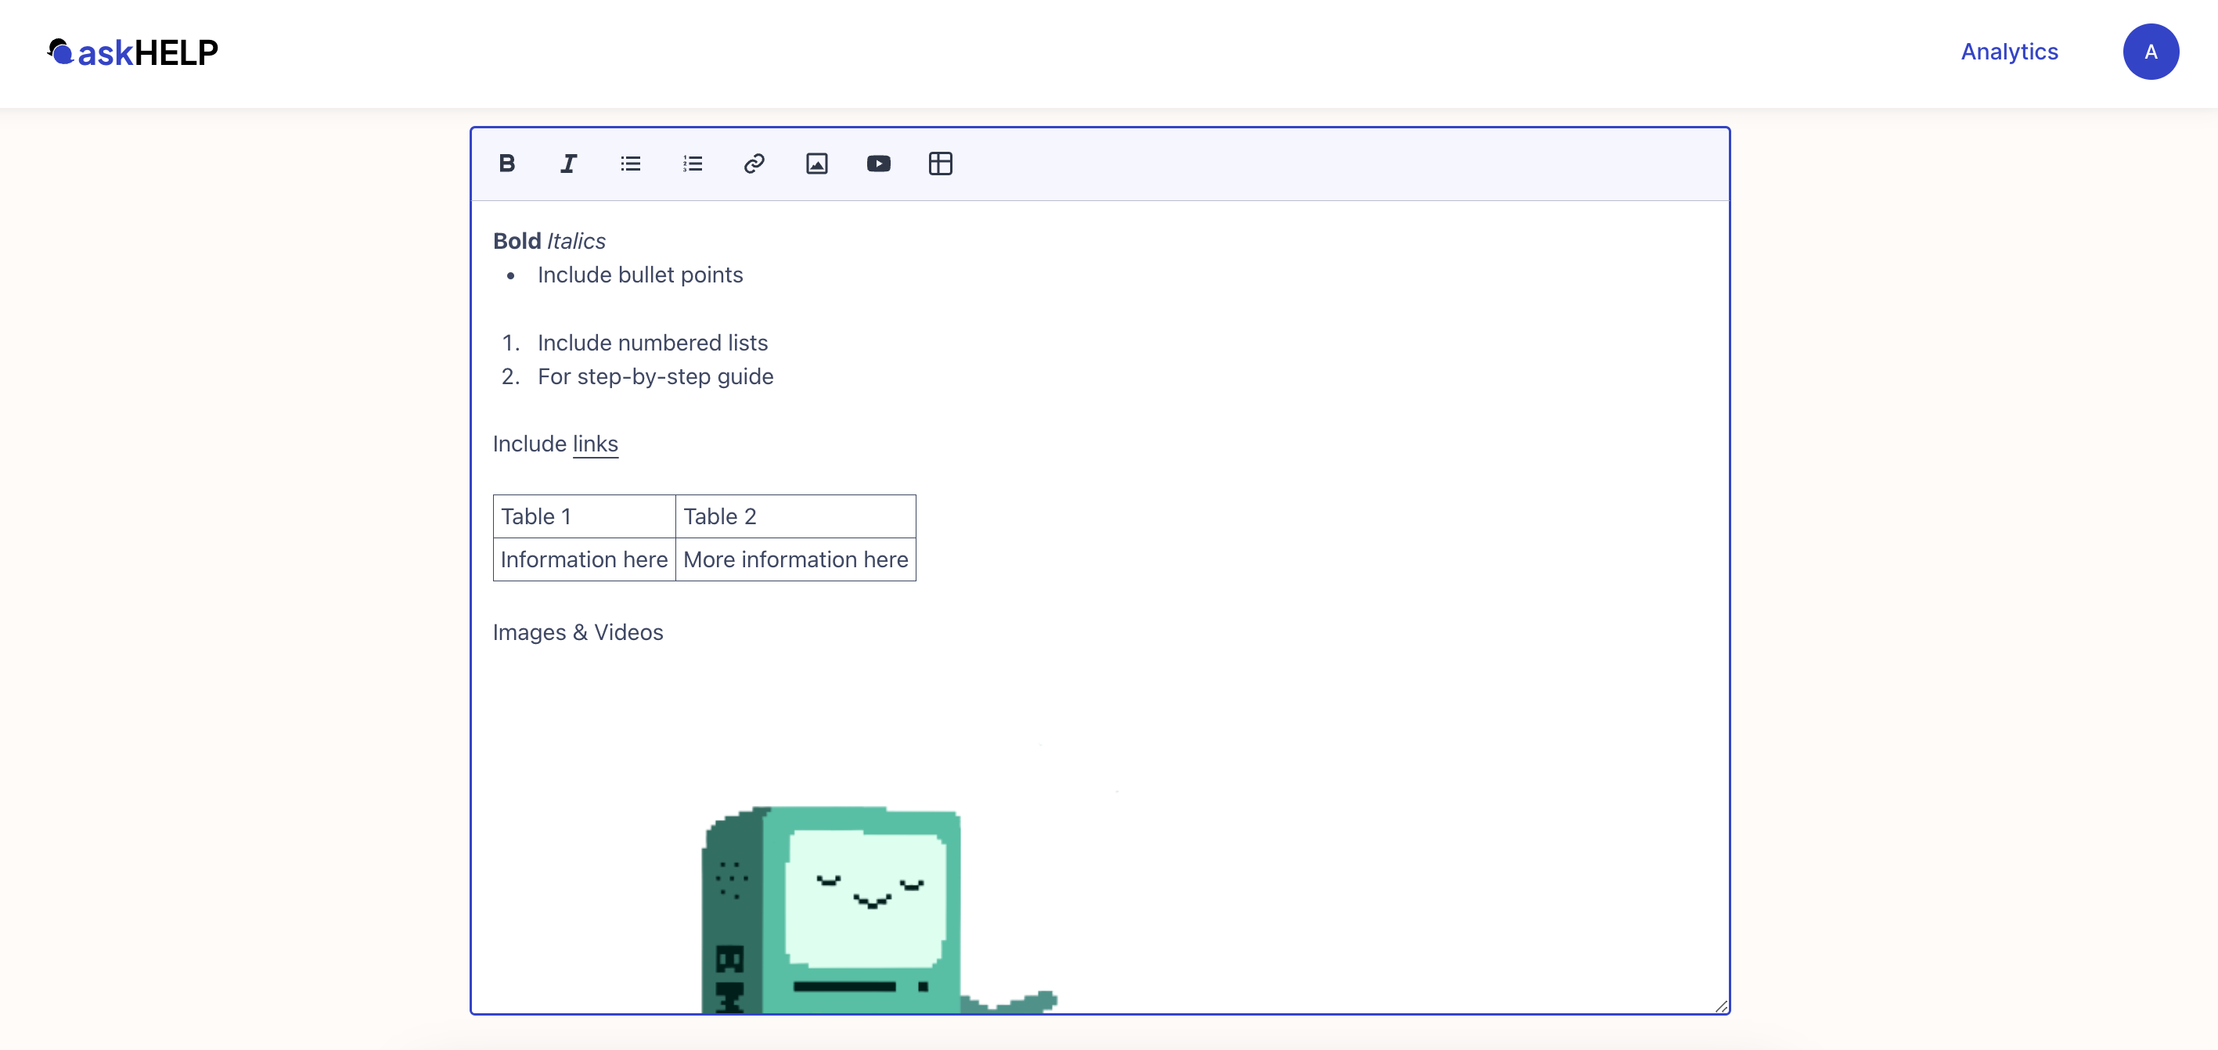Insert a numbered list
The height and width of the screenshot is (1050, 2218).
pyautogui.click(x=693, y=164)
